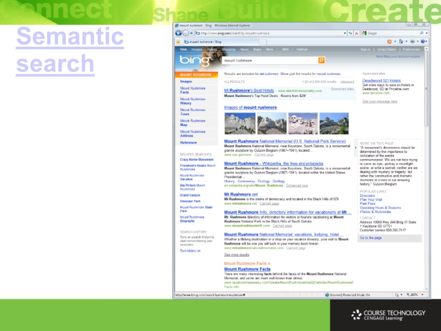Screen dimensions: 441x331
Task: Click the Images of mount rushmore heading link
Action: 250,108
